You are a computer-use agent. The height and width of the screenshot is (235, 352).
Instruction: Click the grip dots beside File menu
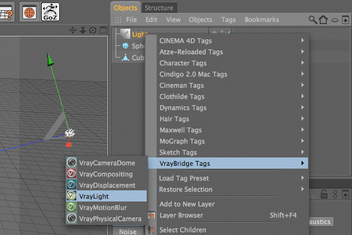pyautogui.click(x=117, y=19)
